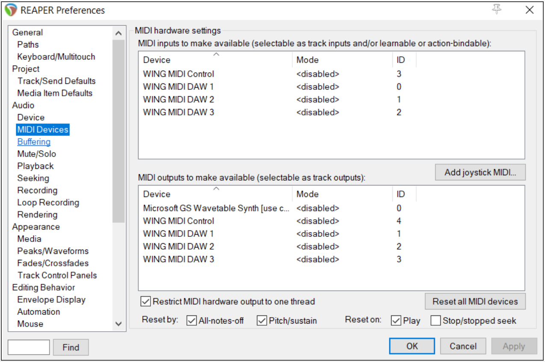
Task: Select the Appearance category
Action: [x=36, y=227]
